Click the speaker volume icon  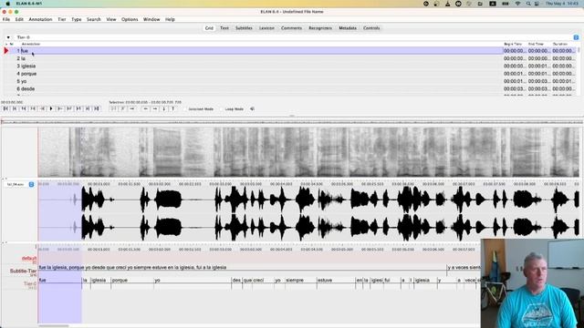point(252,109)
